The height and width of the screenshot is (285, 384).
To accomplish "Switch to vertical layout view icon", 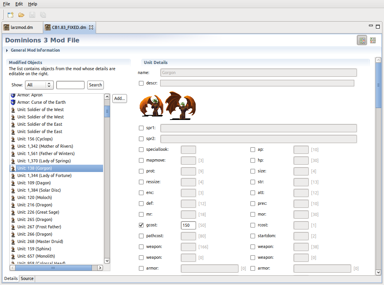I will pyautogui.click(x=373, y=40).
